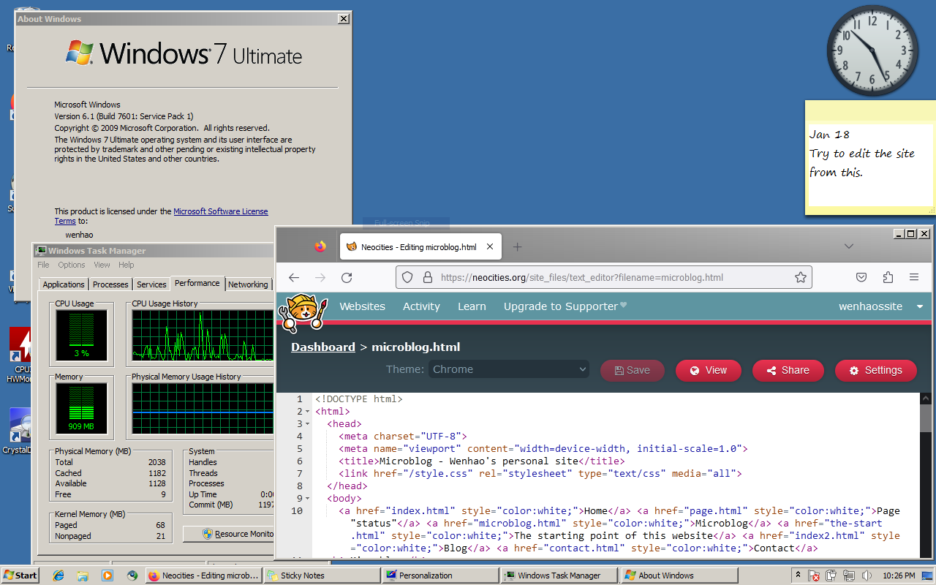The height and width of the screenshot is (585, 936).
Task: Switch to the Processes tab
Action: pyautogui.click(x=110, y=284)
